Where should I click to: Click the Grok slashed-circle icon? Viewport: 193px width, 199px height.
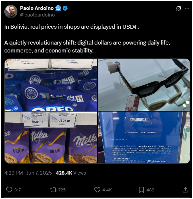pyautogui.click(x=179, y=8)
